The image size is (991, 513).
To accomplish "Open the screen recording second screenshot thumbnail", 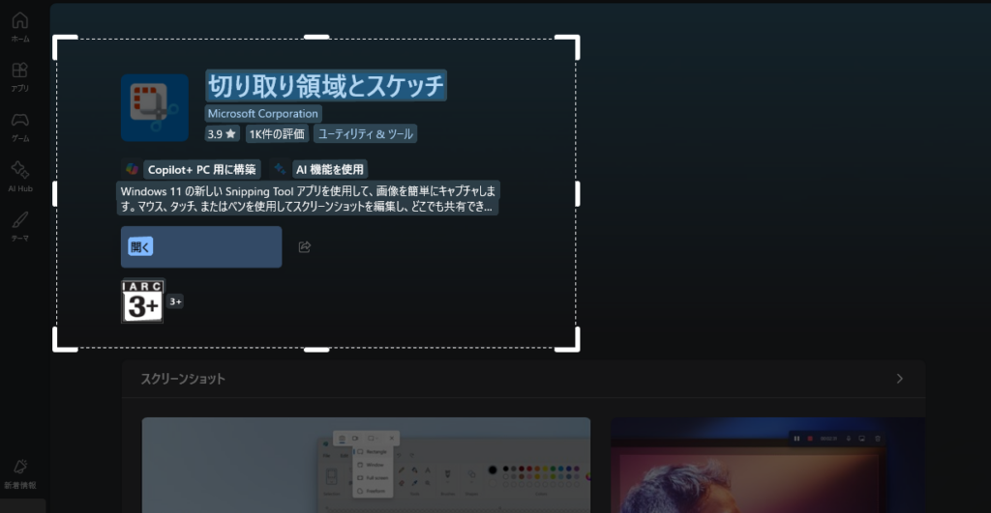I will [767, 465].
